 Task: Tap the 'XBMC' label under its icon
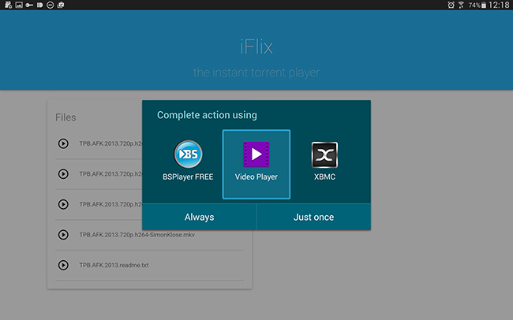pyautogui.click(x=324, y=177)
